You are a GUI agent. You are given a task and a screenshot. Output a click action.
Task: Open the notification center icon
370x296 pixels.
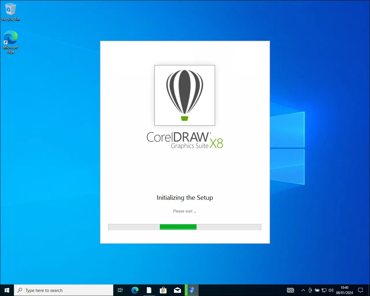coord(360,290)
